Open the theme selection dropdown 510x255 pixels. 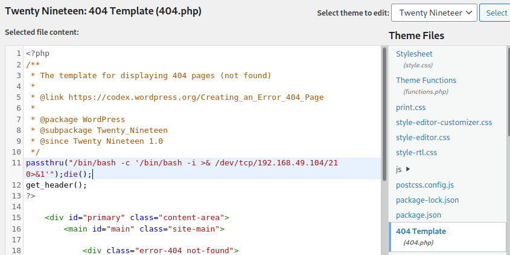pyautogui.click(x=434, y=13)
